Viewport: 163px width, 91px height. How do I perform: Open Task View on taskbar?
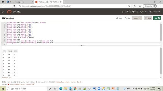[55, 89]
